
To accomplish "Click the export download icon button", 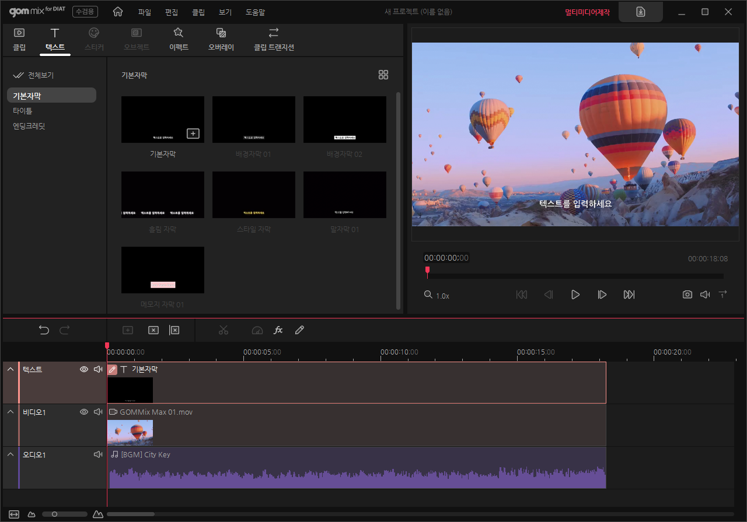I will click(x=640, y=12).
